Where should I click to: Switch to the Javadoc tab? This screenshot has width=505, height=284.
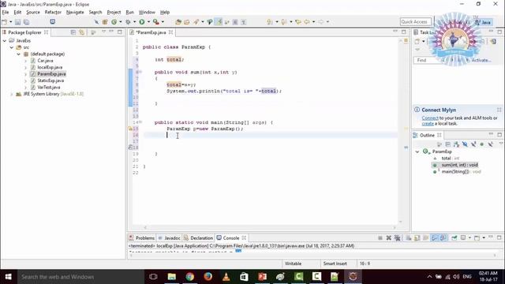(x=170, y=238)
